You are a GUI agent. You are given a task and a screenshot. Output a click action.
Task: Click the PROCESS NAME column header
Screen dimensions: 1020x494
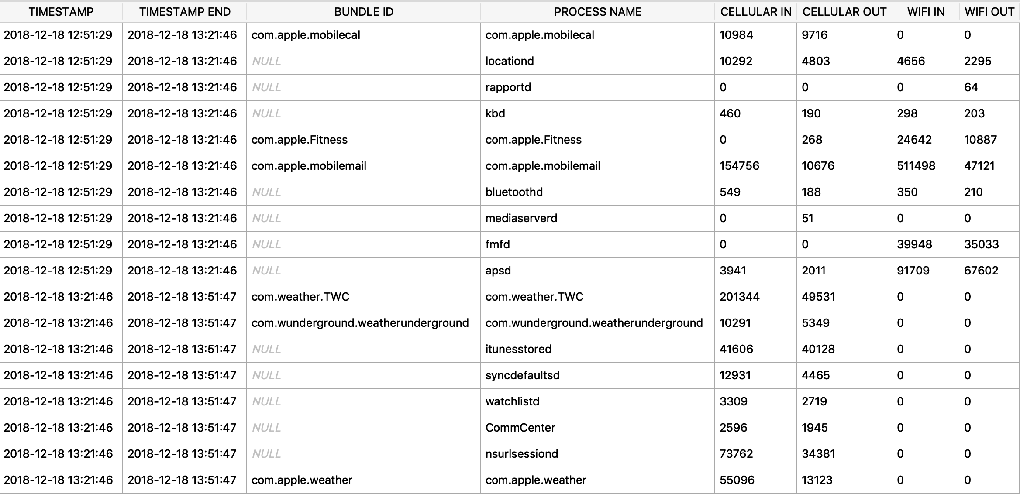point(598,12)
